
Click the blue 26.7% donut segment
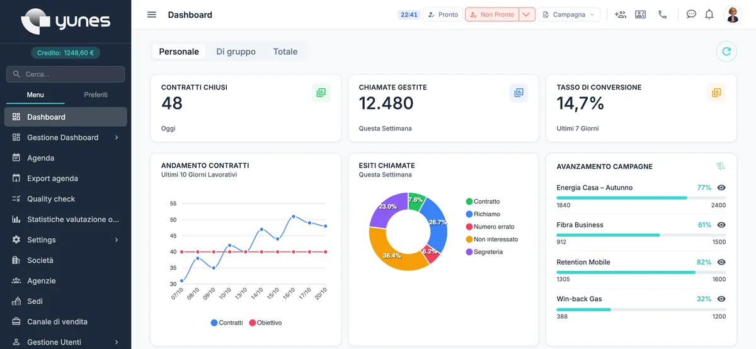tap(436, 222)
